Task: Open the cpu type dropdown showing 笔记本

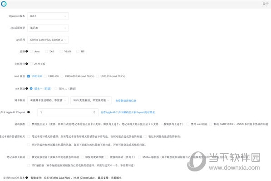Action: point(48,28)
